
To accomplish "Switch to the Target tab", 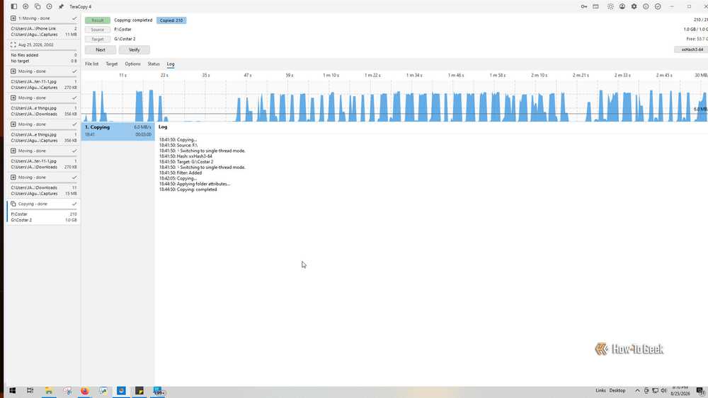I will pos(112,64).
